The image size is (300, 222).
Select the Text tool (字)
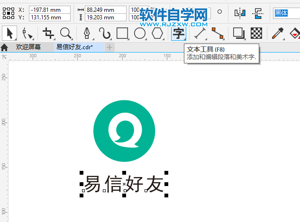(x=178, y=33)
